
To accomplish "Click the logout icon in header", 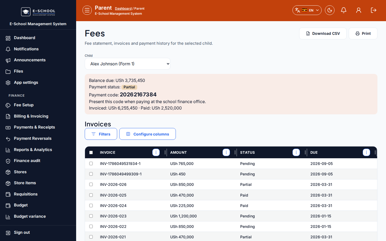I will point(374,10).
